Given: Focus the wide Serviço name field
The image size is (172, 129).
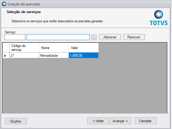Looking at the screenshot, I should click(x=58, y=37).
